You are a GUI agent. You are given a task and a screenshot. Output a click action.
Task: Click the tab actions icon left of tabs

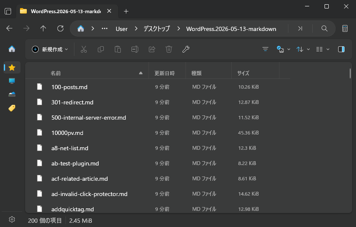[x=8, y=11]
